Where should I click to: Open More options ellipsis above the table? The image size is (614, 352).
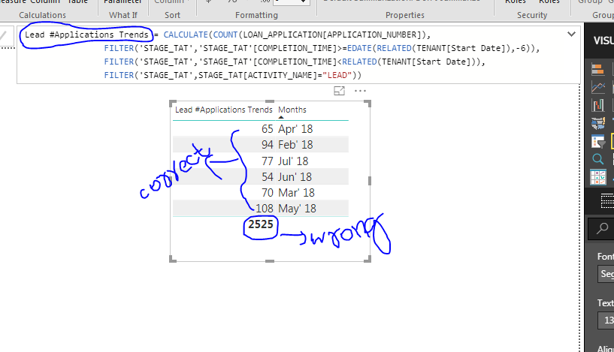[x=360, y=91]
